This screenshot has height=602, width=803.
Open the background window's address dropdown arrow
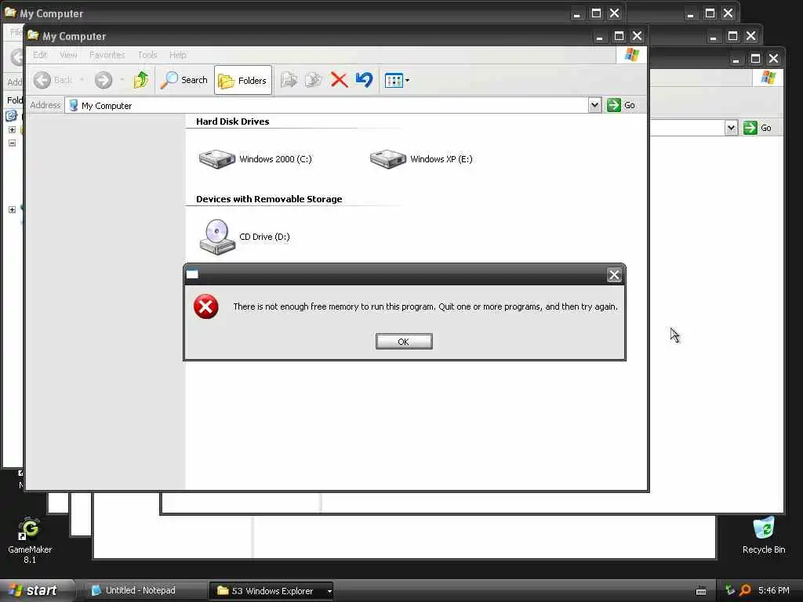(732, 128)
